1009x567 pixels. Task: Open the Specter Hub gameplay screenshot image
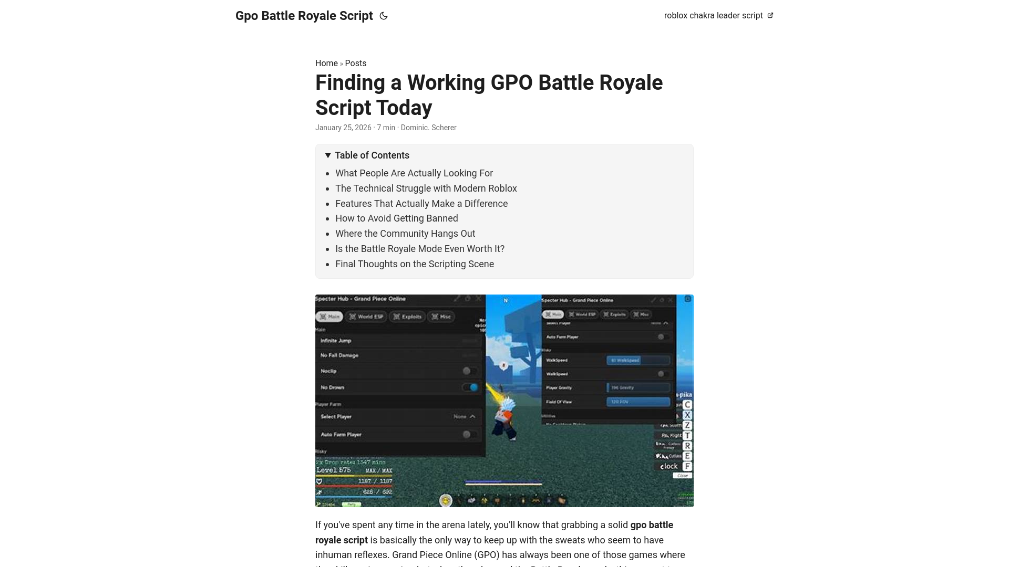[504, 401]
